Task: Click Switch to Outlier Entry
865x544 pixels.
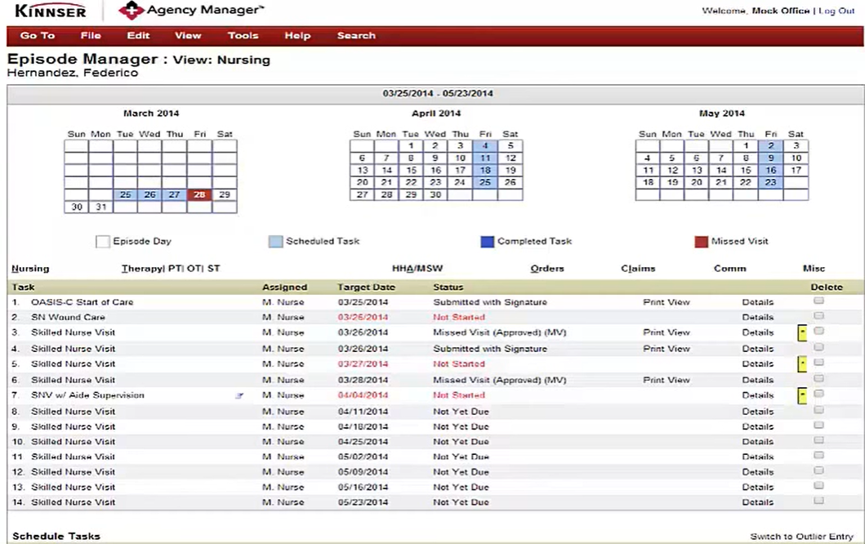Action: (803, 537)
